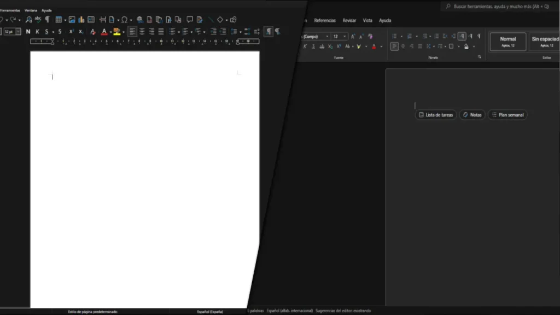Insert a comment in LibreOffice Writer
Image resolution: width=560 pixels, height=315 pixels.
click(190, 20)
